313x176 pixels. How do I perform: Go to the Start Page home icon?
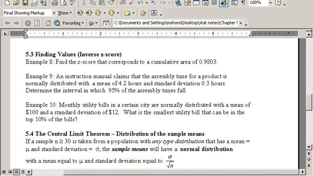(48, 23)
